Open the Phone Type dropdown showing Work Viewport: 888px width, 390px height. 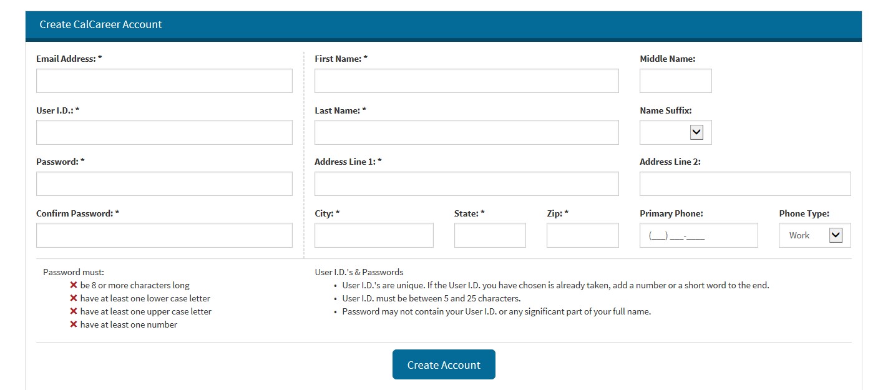[815, 235]
